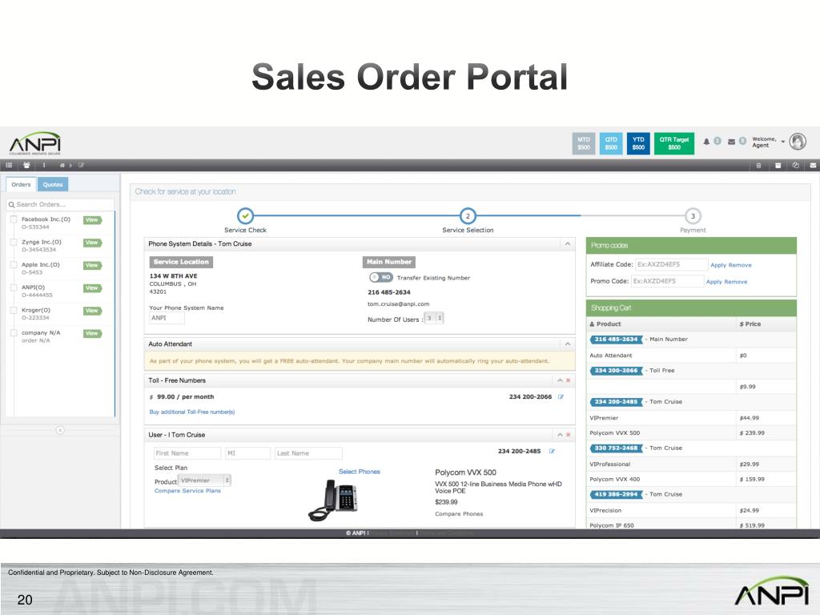Check the Facebook Inc. order checkbox
Viewport: 820px width, 615px height.
(14, 219)
